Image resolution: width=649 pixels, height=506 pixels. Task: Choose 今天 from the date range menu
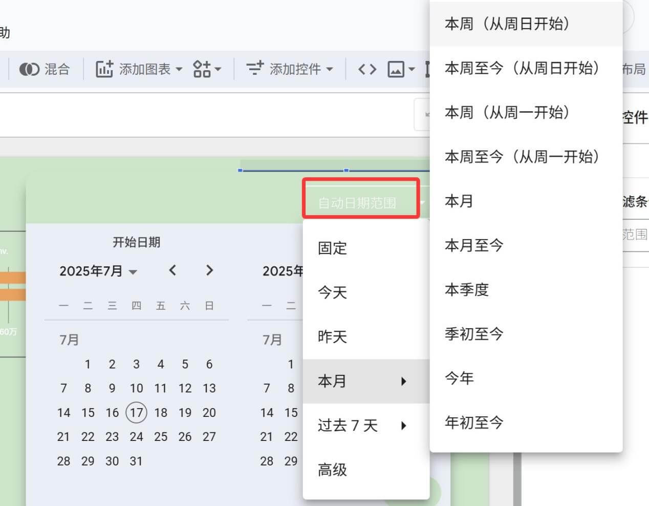point(332,292)
